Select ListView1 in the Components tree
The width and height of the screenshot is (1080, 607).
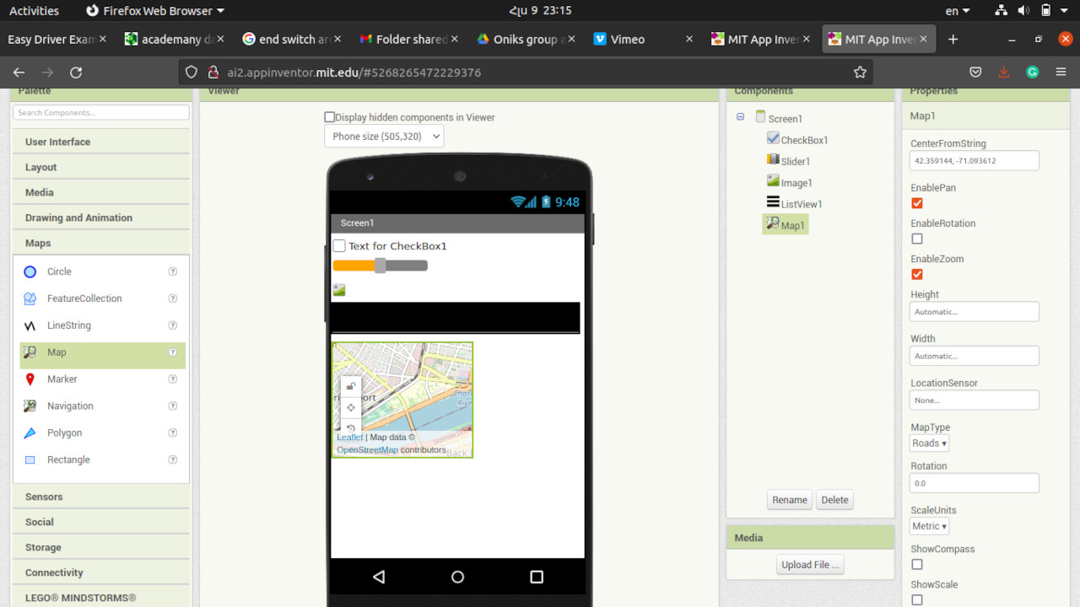point(794,204)
